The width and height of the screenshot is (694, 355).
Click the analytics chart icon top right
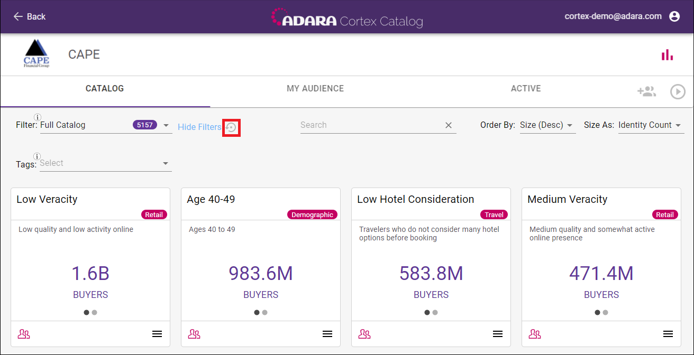click(x=667, y=54)
